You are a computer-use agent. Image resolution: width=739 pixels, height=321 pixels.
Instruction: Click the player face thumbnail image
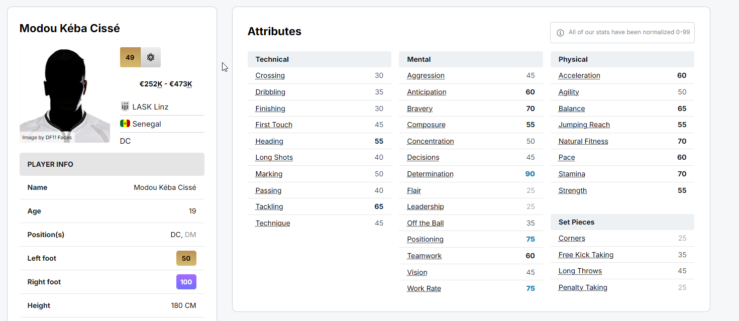pyautogui.click(x=65, y=95)
